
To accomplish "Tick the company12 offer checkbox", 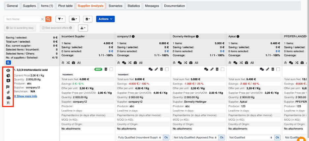I will [167, 69].
